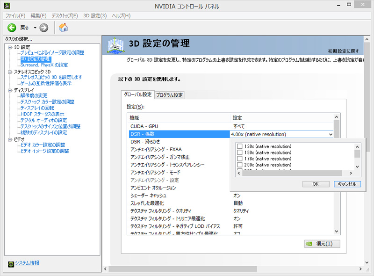Select スレッドした最適化 row
374x276 pixels.
point(231,203)
